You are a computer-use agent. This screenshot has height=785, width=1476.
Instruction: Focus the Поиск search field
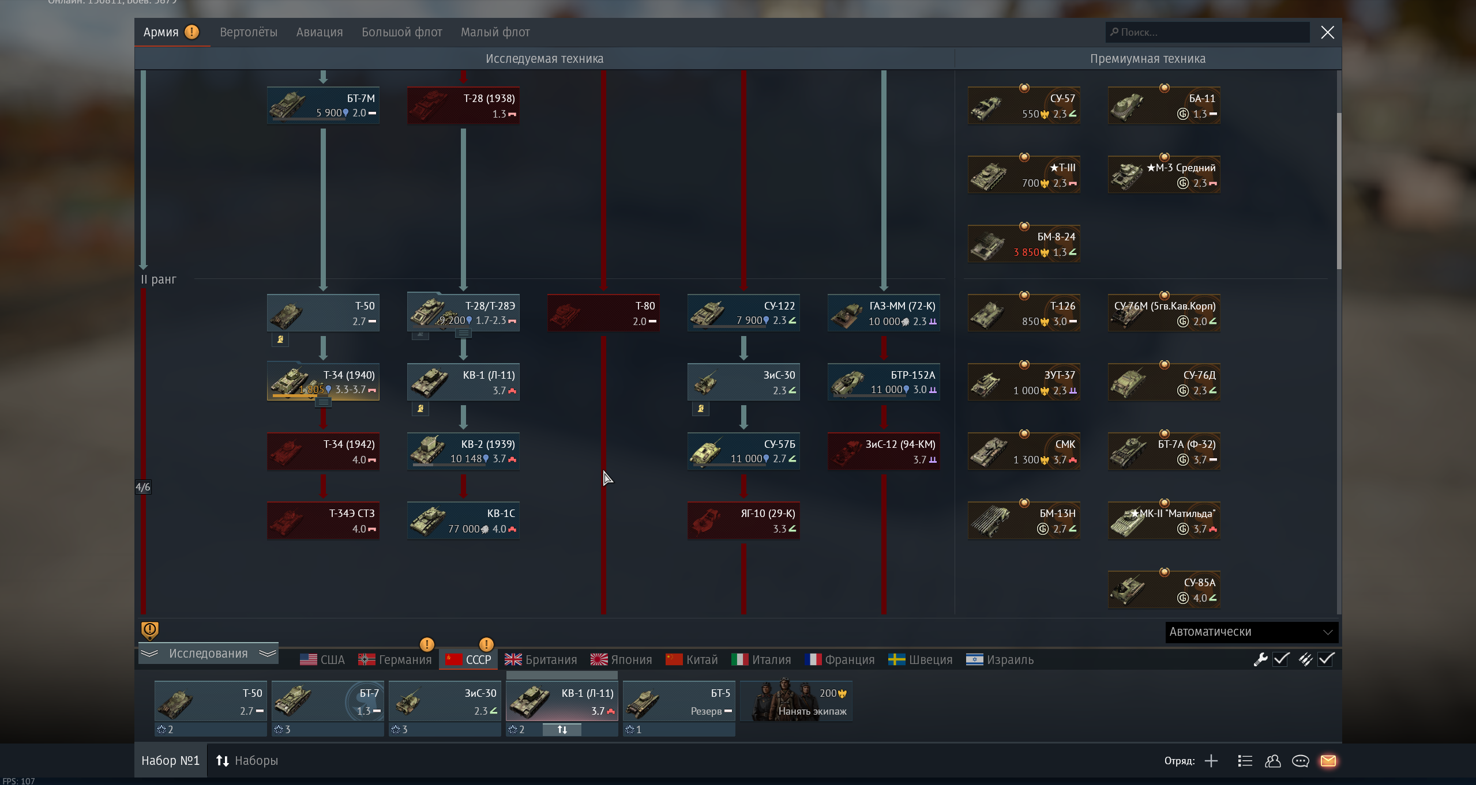(1207, 32)
